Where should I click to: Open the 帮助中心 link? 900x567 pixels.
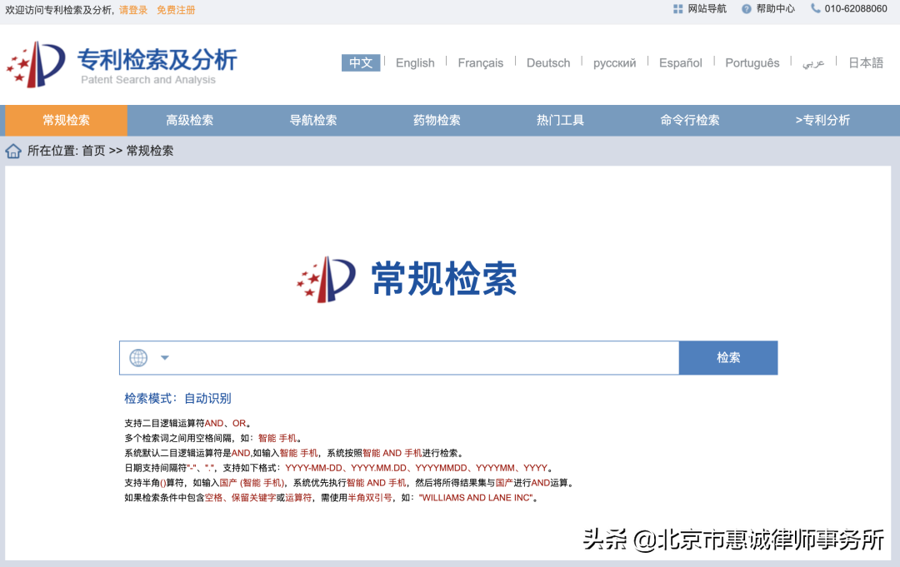point(776,8)
